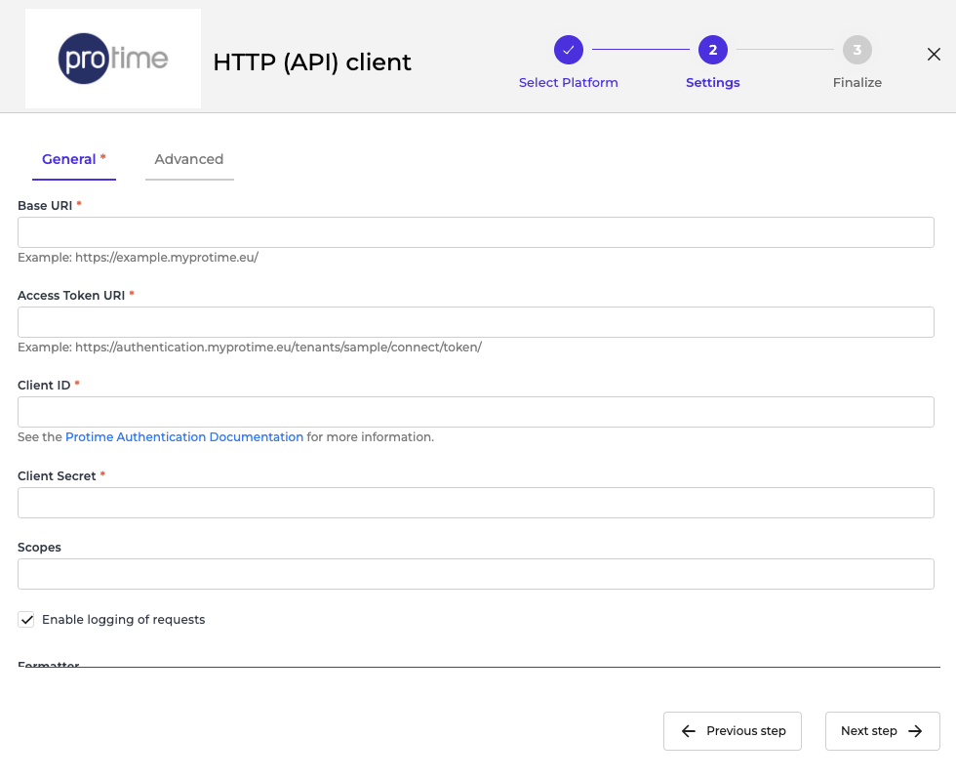Click the Settings step label
The width and height of the screenshot is (956, 779).
(x=713, y=82)
